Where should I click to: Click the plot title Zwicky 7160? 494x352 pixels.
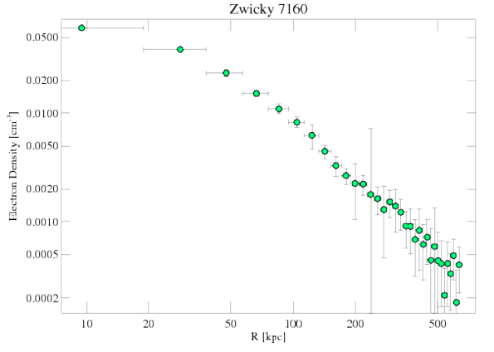tap(268, 9)
